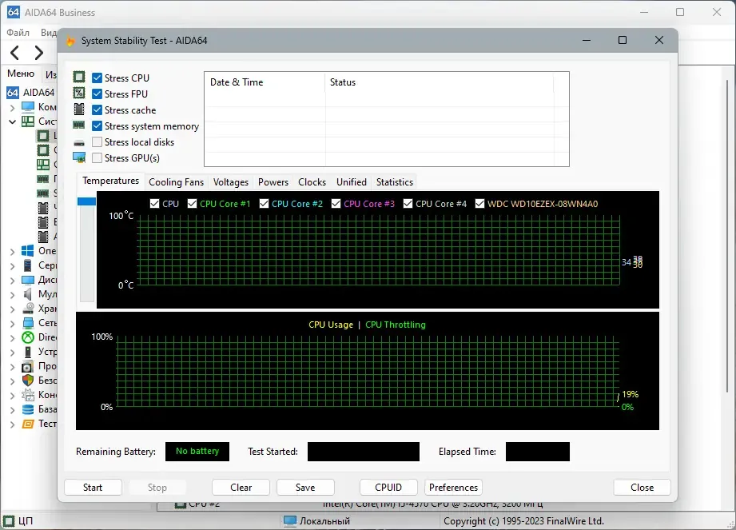Screen dimensions: 736x530
Task: Open the Statistics tab
Action: point(394,182)
